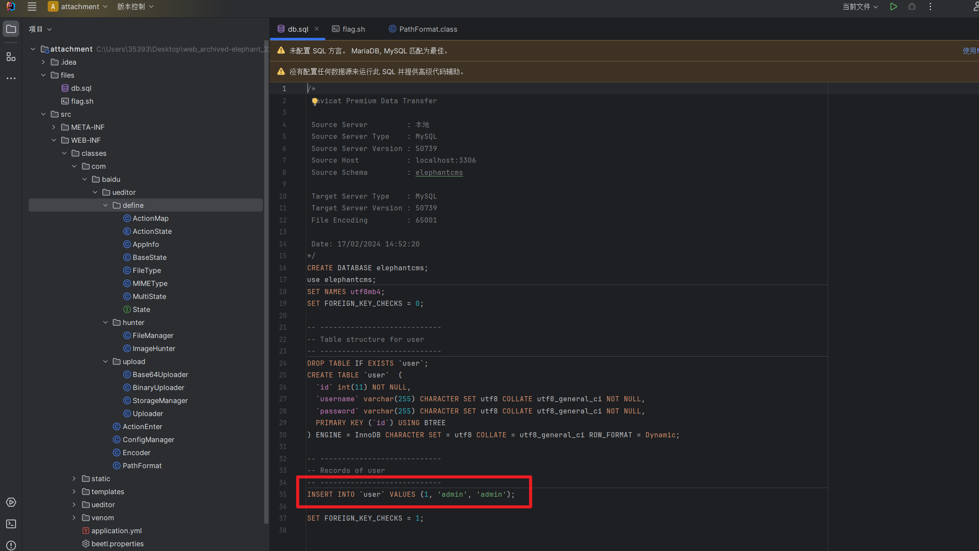Collapse the define folder

[x=105, y=205]
